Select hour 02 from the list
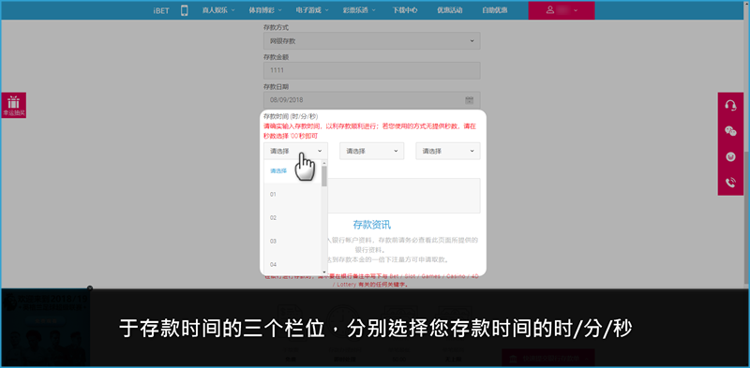This screenshot has height=368, width=750. (x=292, y=218)
